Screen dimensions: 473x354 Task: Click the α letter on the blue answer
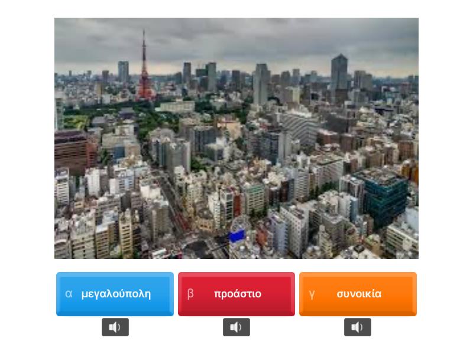[x=69, y=294]
